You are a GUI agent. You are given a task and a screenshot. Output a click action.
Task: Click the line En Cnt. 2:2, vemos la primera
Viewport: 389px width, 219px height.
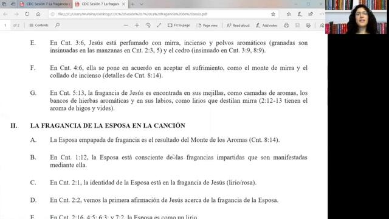(x=164, y=200)
